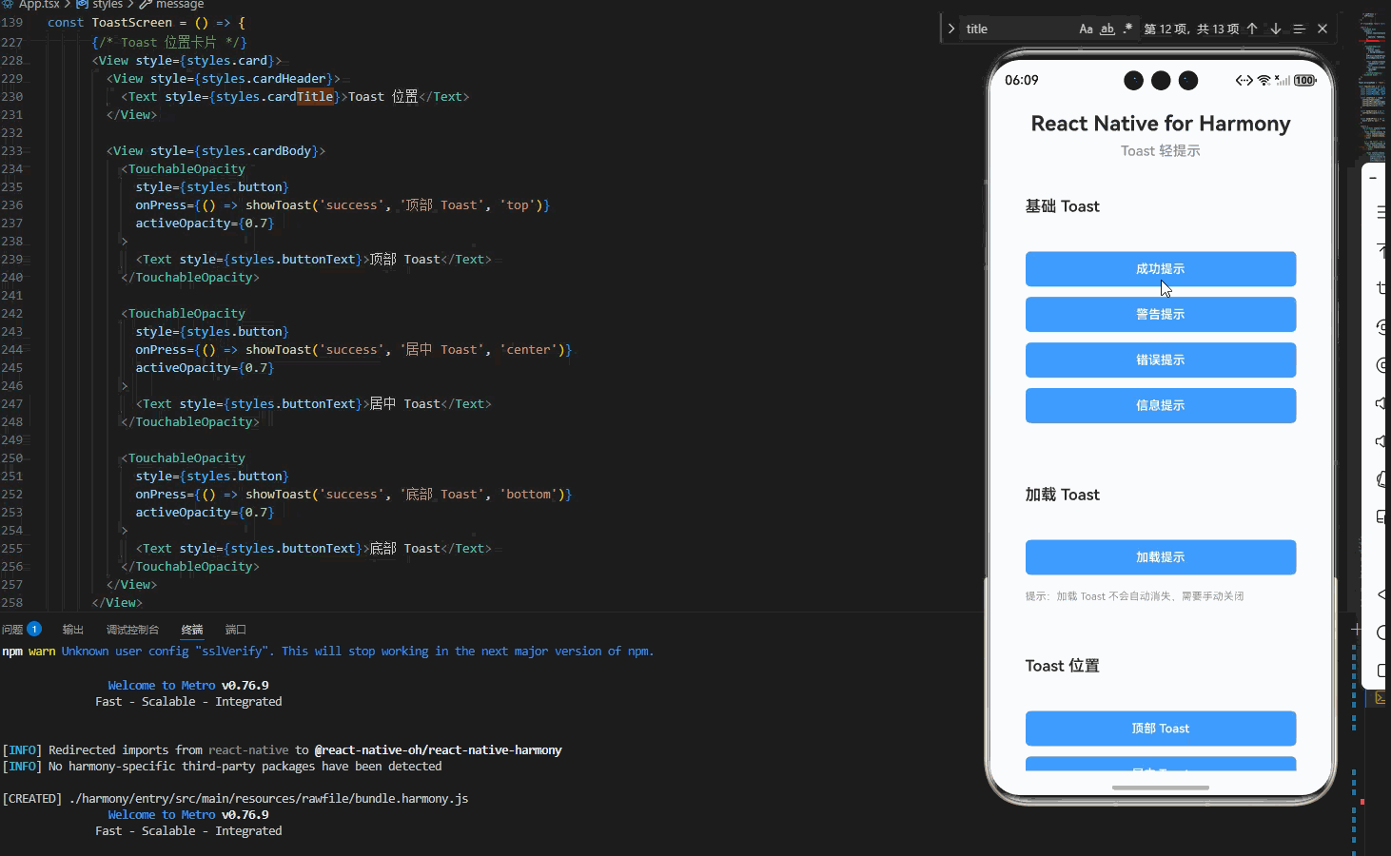Select the 终端 tab
The width and height of the screenshot is (1391, 856).
192,630
